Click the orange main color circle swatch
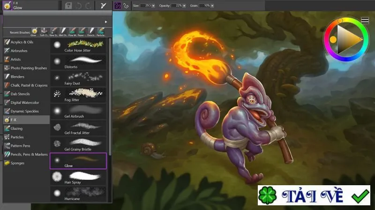Image resolution: width=375 pixels, height=210 pixels. click(x=333, y=40)
